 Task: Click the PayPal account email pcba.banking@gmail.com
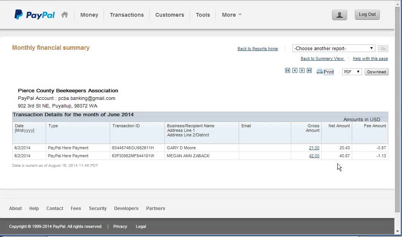(87, 98)
